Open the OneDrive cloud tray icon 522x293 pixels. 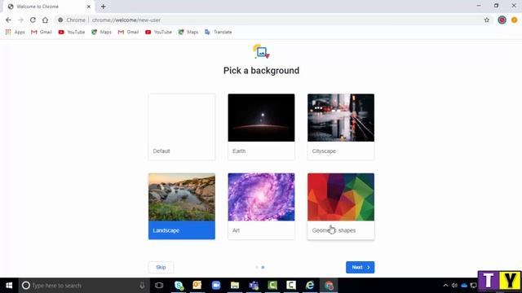point(464,286)
